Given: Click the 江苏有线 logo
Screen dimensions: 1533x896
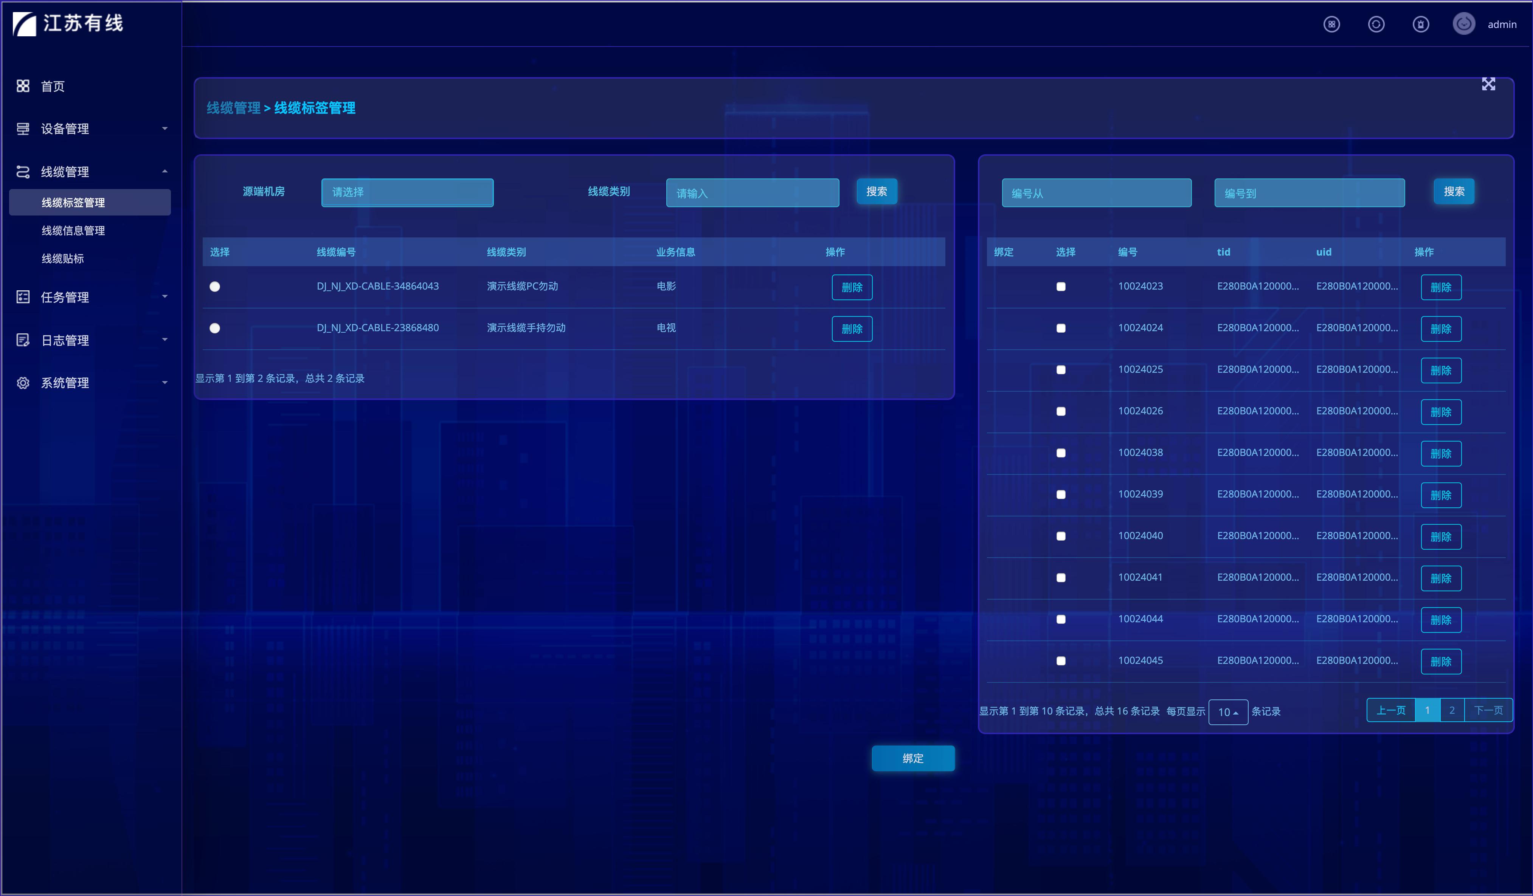Looking at the screenshot, I should click(x=68, y=24).
